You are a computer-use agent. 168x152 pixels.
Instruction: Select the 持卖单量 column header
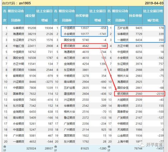tap(135, 16)
